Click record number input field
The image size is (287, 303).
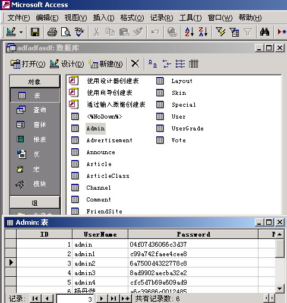tap(75, 298)
